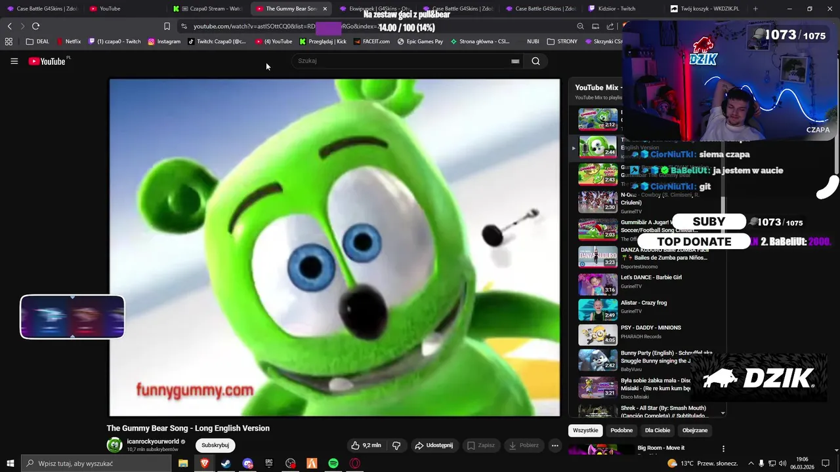
Task: Open the Epic Games Pay bookmark
Action: (x=420, y=41)
